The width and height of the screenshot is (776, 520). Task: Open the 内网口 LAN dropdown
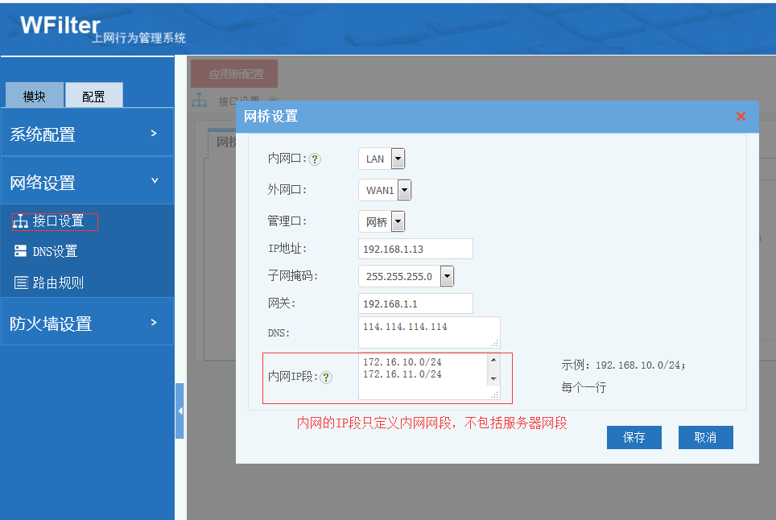click(x=398, y=159)
